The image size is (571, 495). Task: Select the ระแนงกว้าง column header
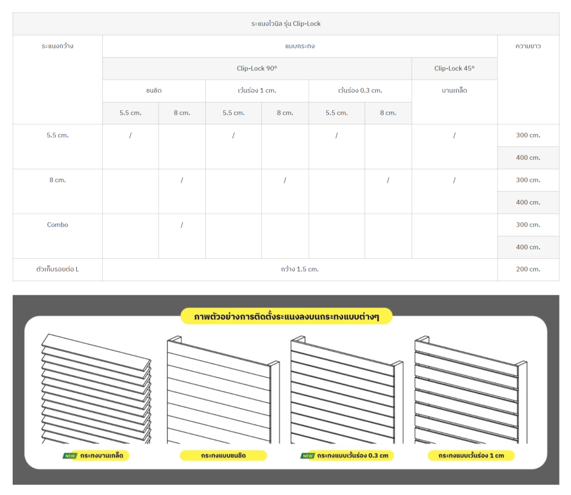pos(58,80)
